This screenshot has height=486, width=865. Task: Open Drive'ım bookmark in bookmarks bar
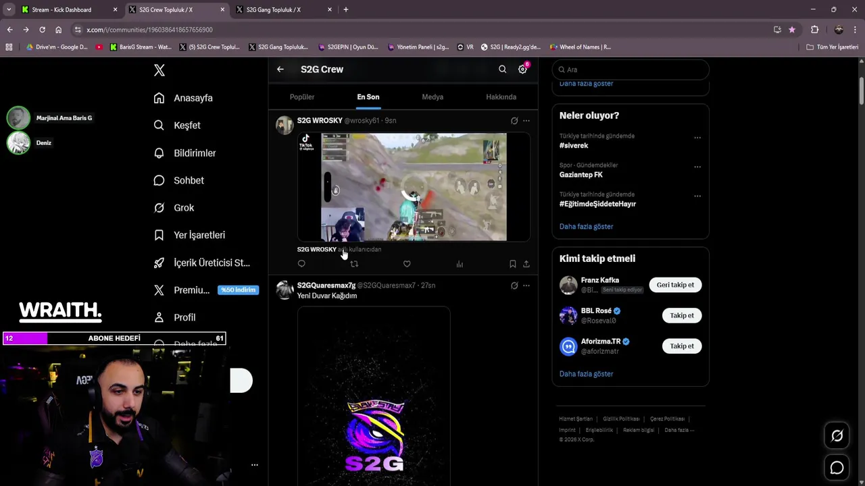tap(57, 47)
